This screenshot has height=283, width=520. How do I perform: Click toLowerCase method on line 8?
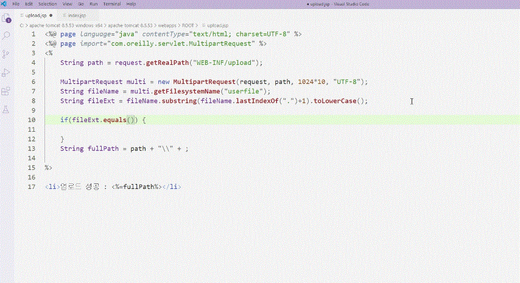335,101
